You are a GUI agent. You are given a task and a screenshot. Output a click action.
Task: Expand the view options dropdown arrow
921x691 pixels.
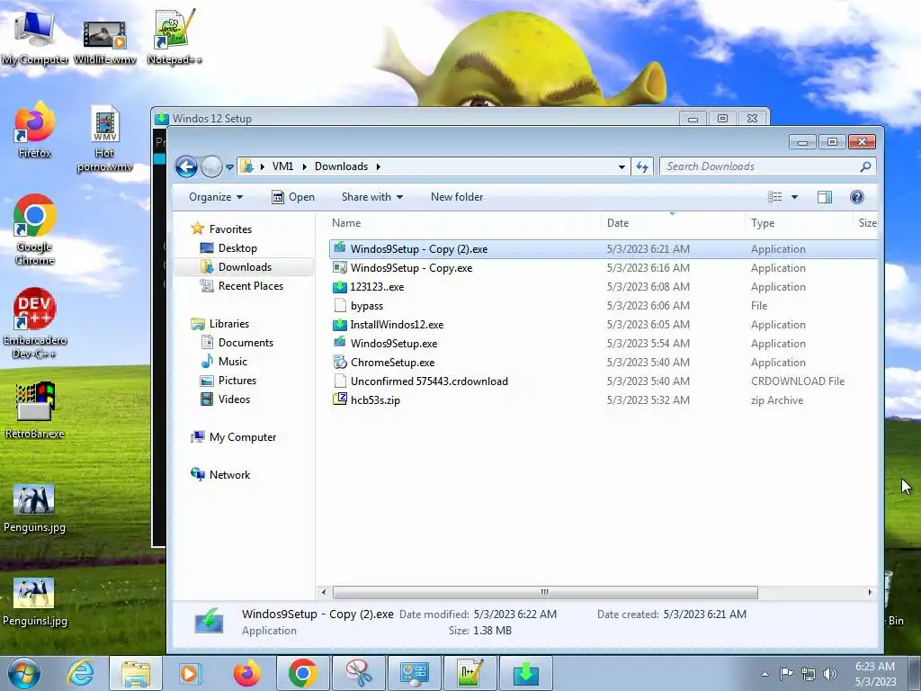[x=794, y=197]
